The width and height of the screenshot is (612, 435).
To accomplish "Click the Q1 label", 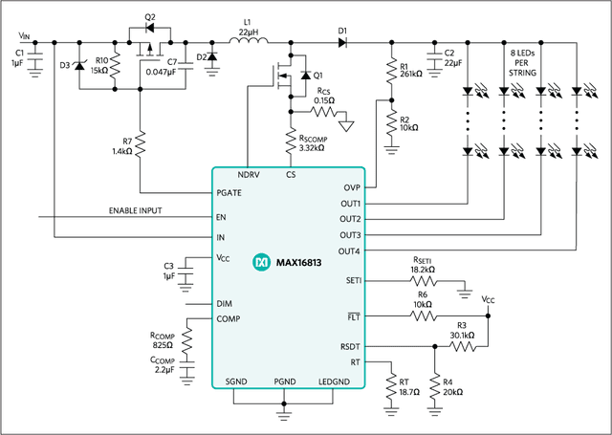I will pos(318,75).
